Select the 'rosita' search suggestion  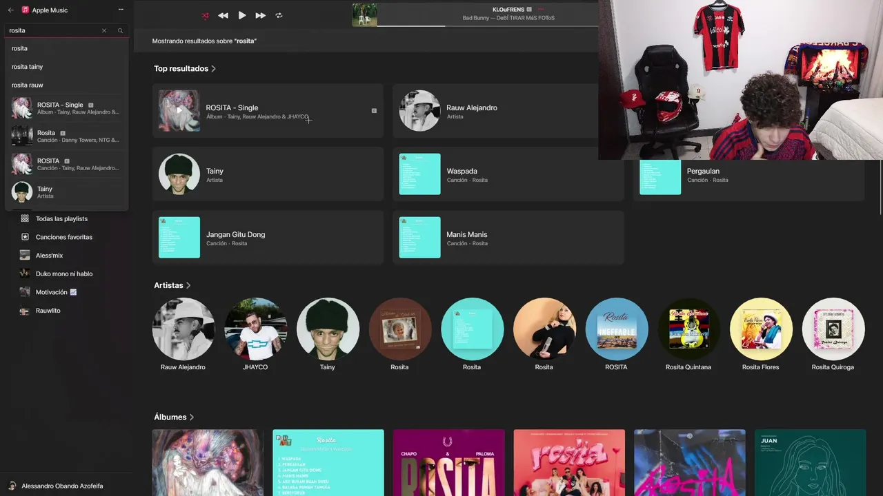pos(66,48)
